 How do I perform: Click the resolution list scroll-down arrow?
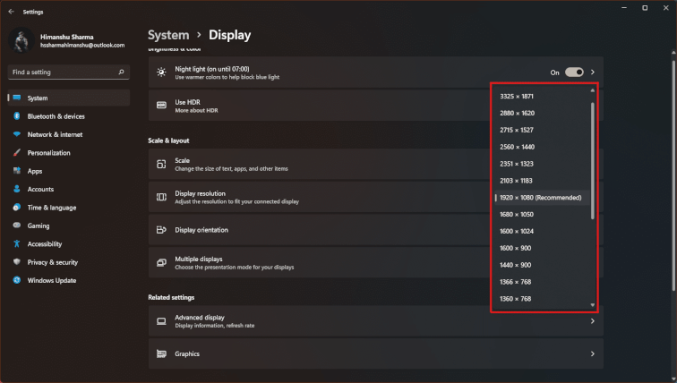click(593, 305)
